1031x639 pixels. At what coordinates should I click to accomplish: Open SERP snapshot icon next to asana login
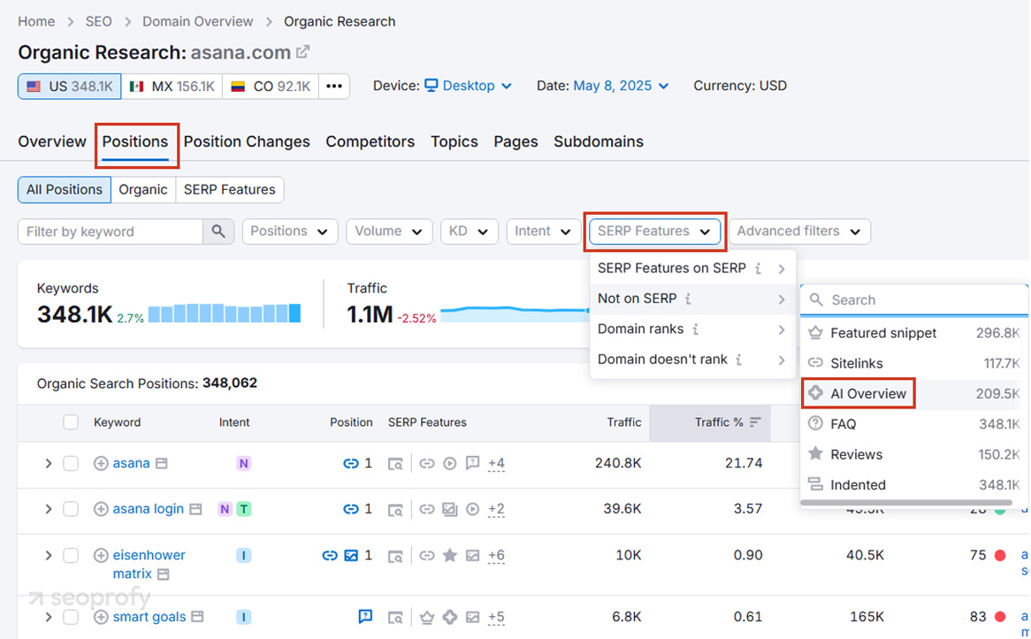click(195, 509)
